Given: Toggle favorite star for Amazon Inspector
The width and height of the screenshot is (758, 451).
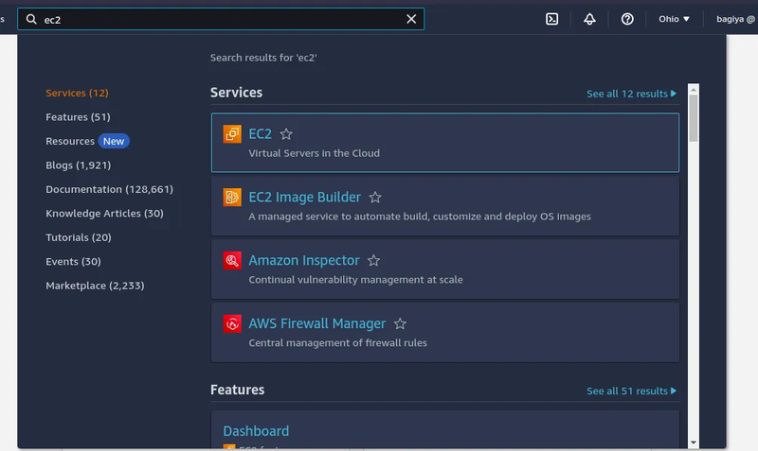Looking at the screenshot, I should pos(373,261).
